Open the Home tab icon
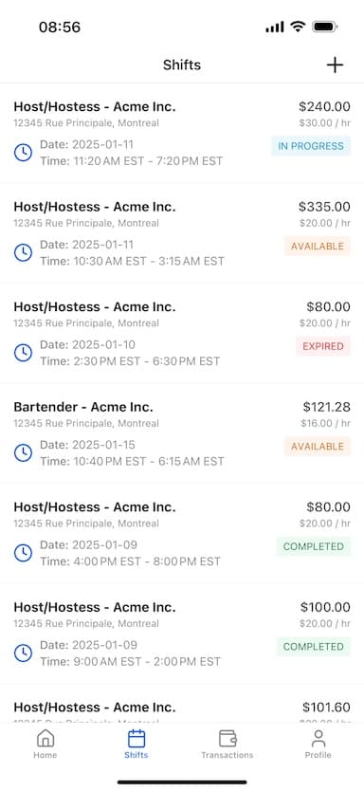 [x=45, y=739]
